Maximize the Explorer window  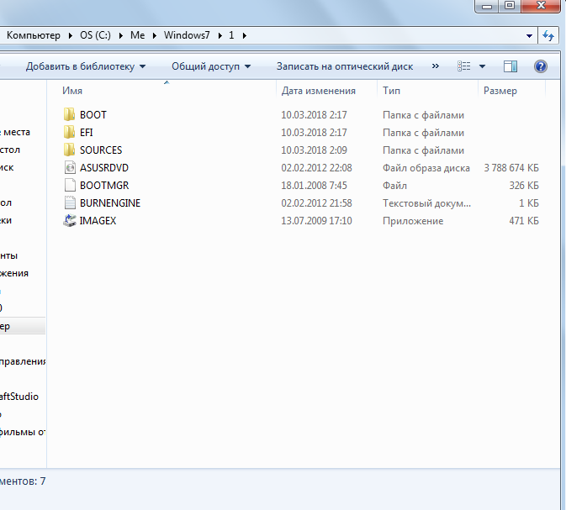click(510, 6)
